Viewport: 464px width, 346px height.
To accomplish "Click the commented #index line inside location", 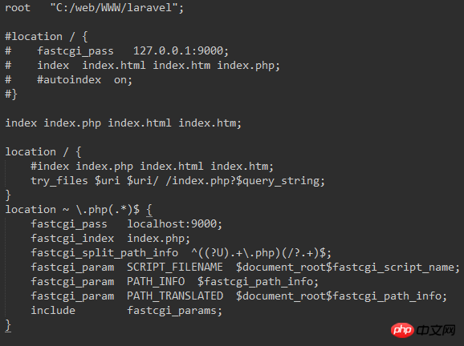I will pyautogui.click(x=152, y=167).
